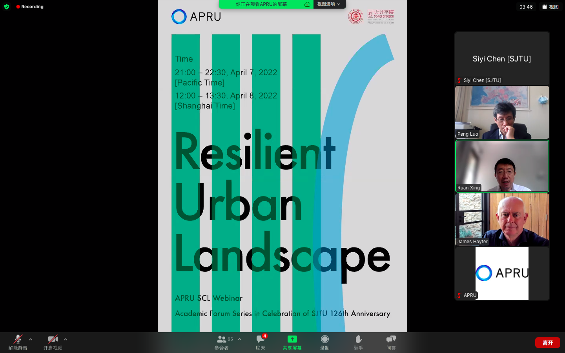The image size is (565, 353).
Task: Start video with the camera icon
Action: pyautogui.click(x=53, y=339)
